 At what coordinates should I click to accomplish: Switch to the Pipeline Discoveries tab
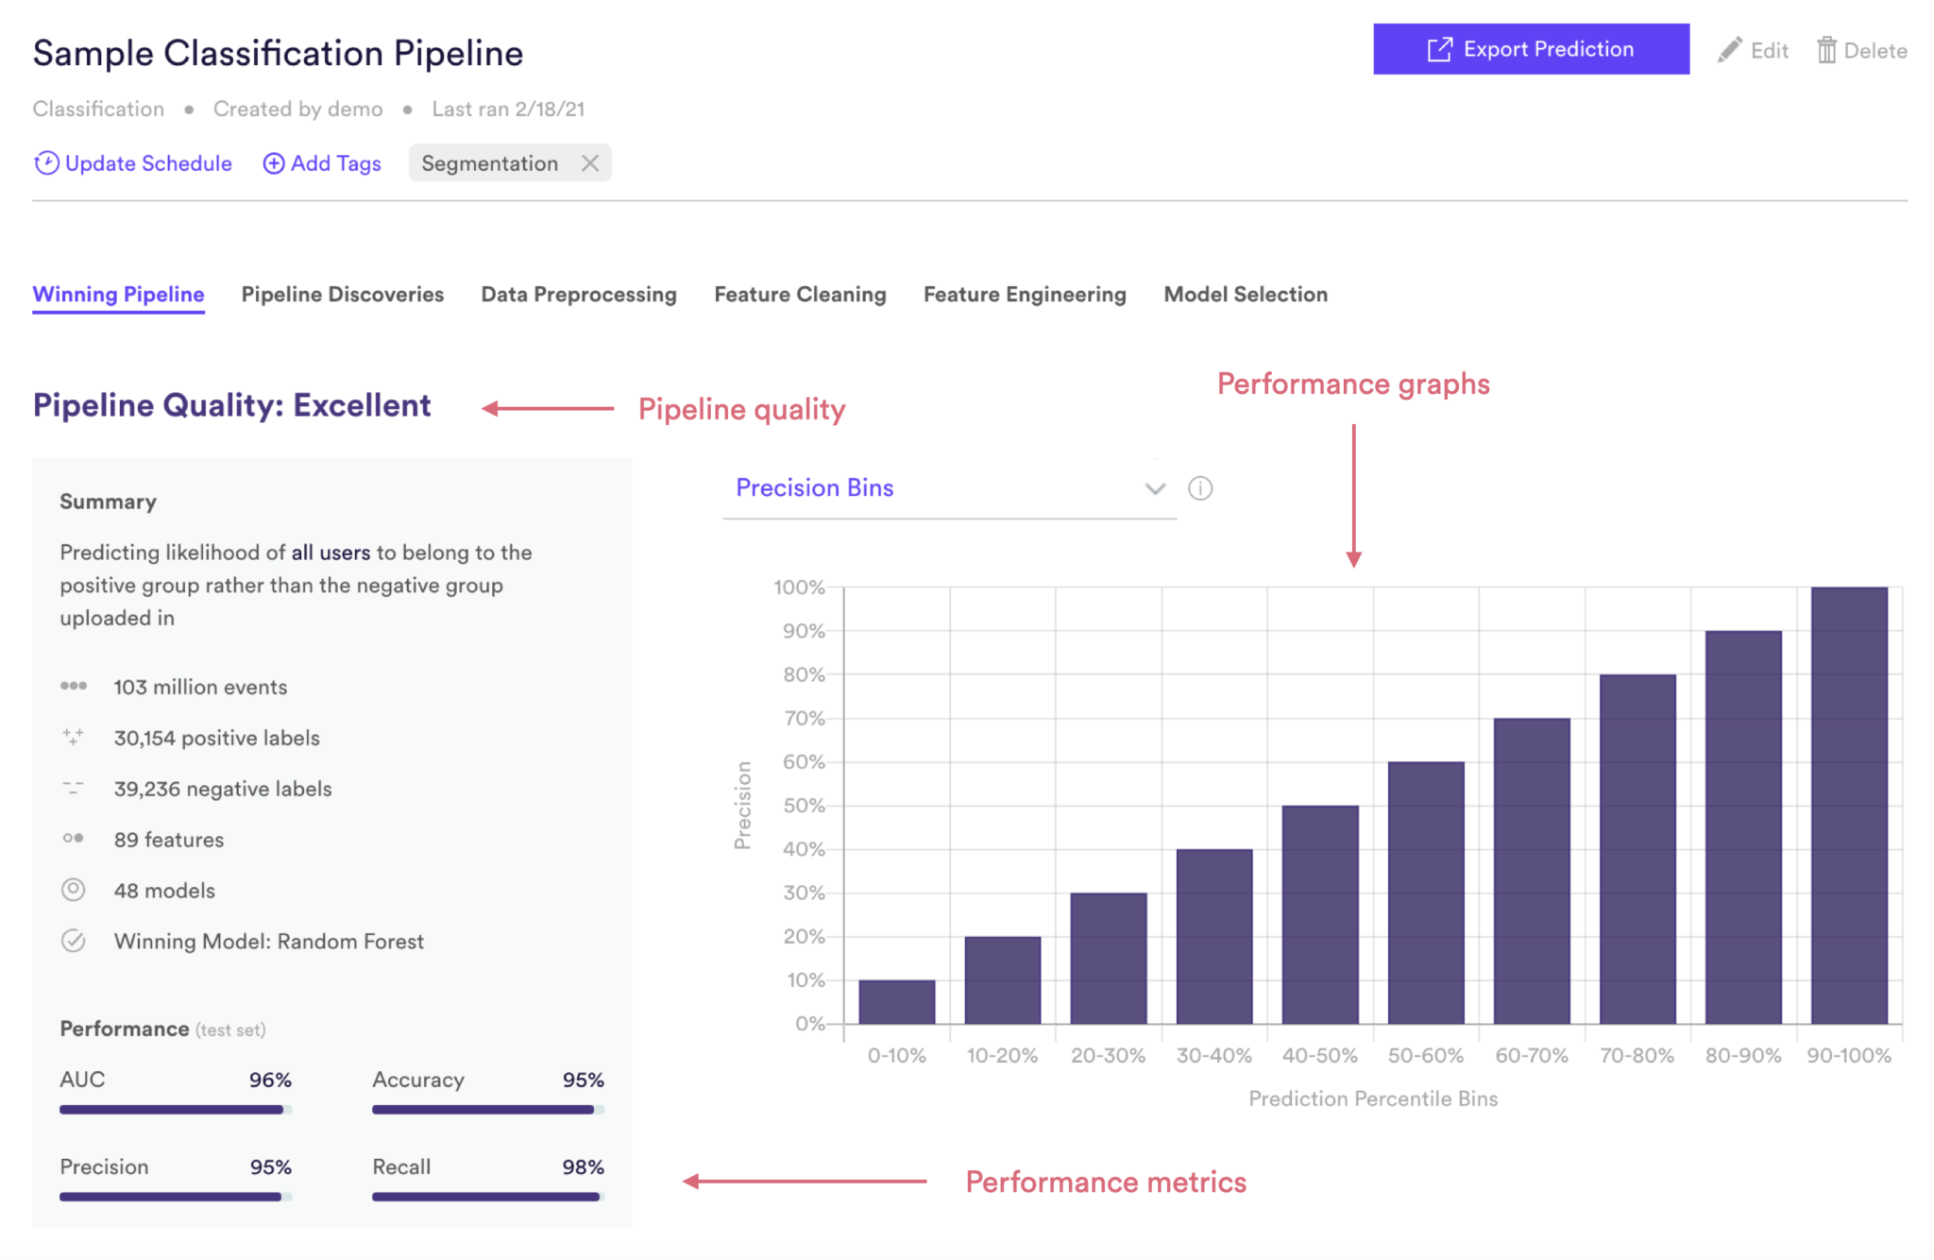point(342,295)
